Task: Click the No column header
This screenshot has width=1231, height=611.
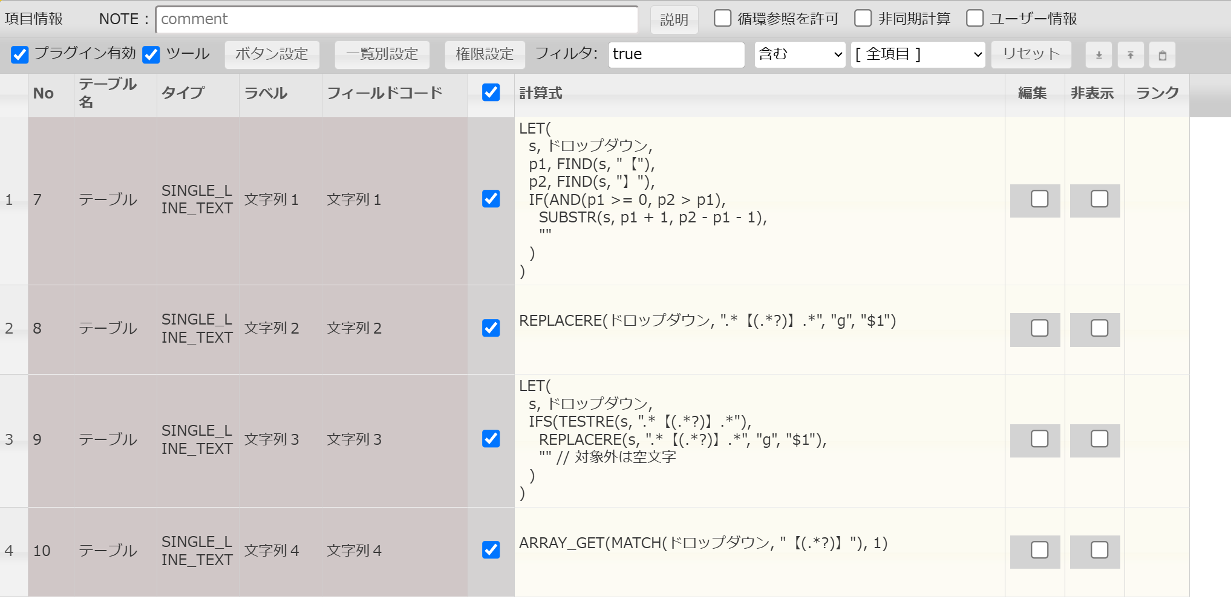Action: [51, 95]
